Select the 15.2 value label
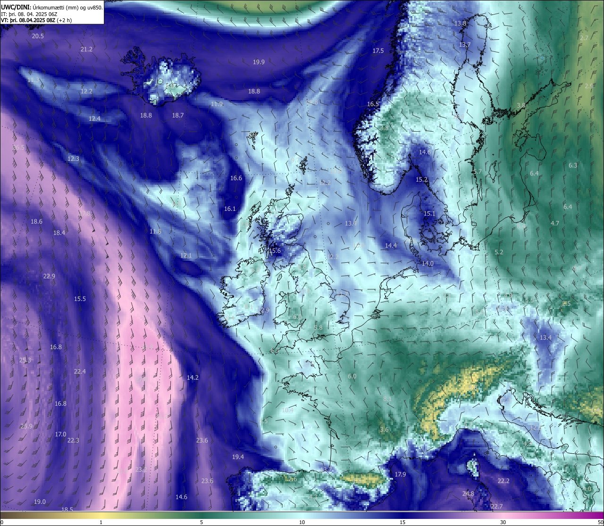This screenshot has height=526, width=604. pyautogui.click(x=421, y=179)
